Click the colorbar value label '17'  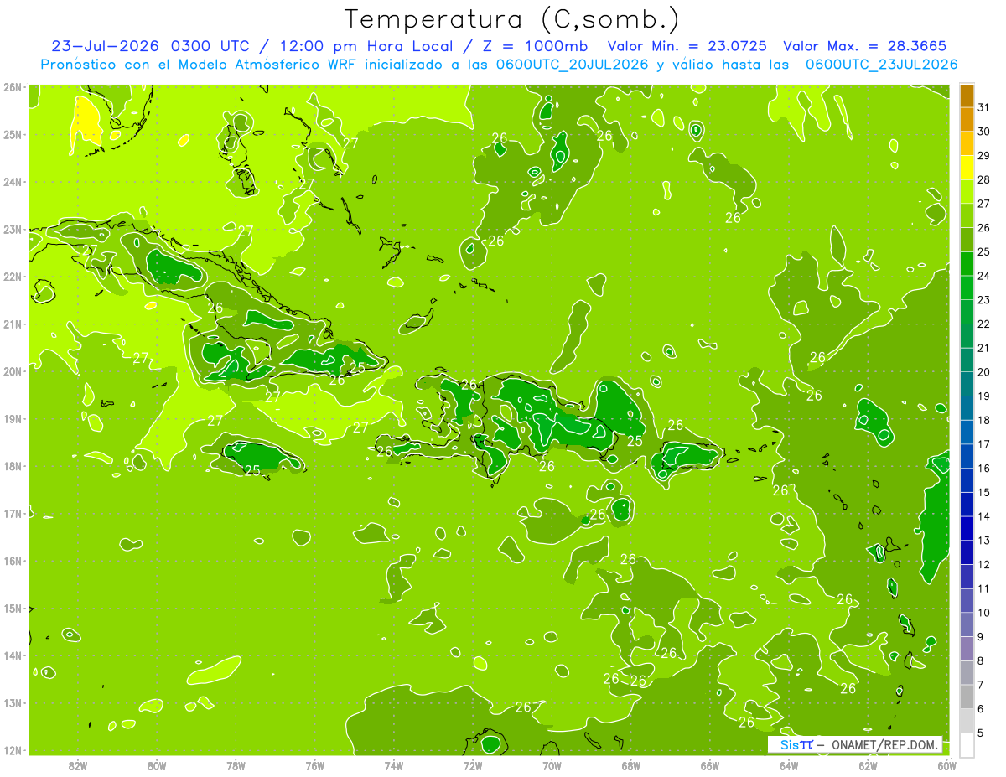pos(984,444)
